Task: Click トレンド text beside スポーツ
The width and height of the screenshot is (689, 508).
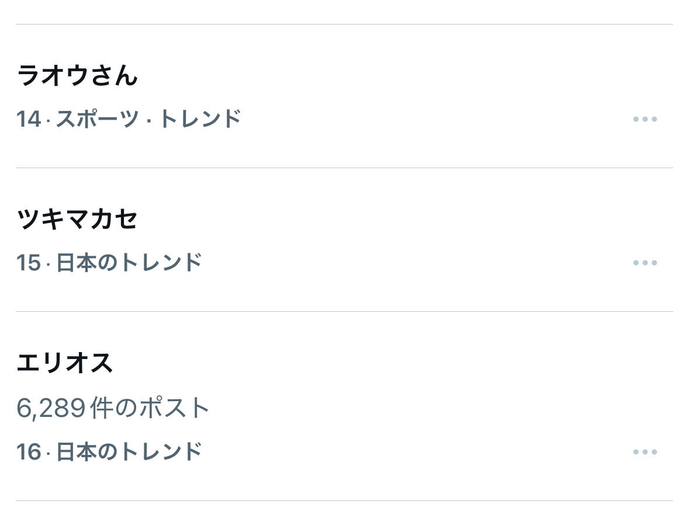Action: click(200, 119)
